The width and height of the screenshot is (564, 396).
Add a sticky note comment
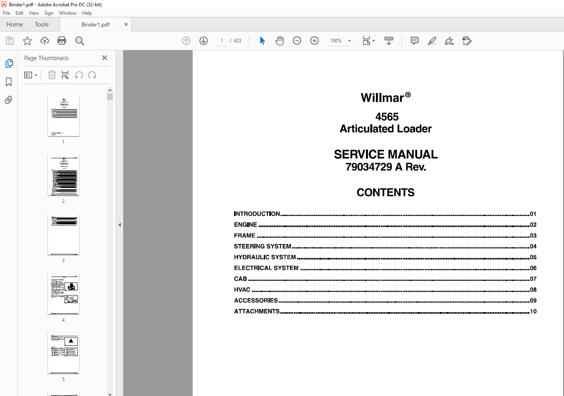[x=415, y=41]
